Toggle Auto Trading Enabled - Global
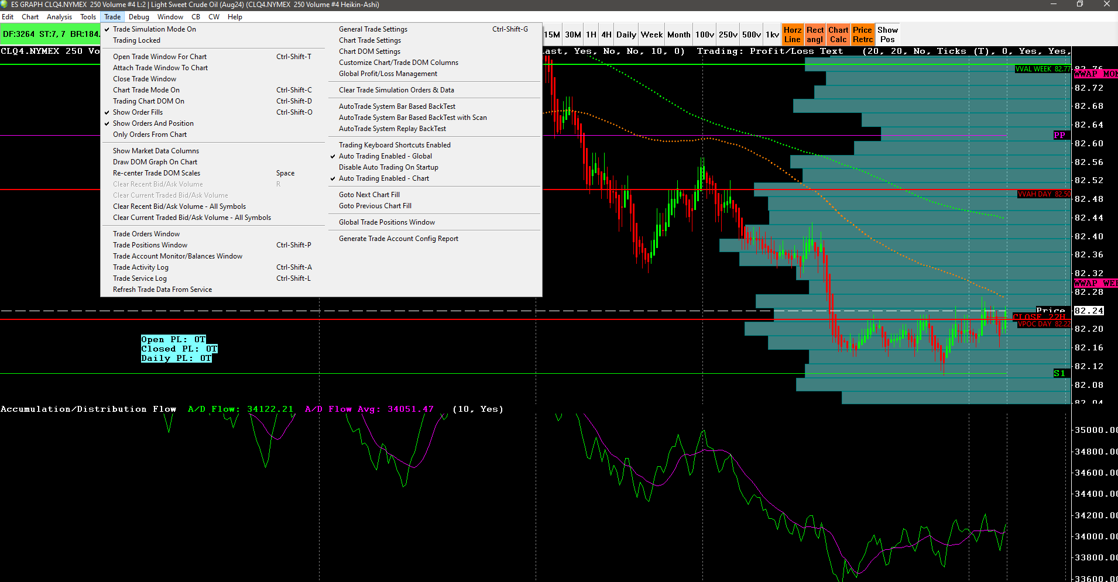Image resolution: width=1118 pixels, height=582 pixels. pos(434,156)
